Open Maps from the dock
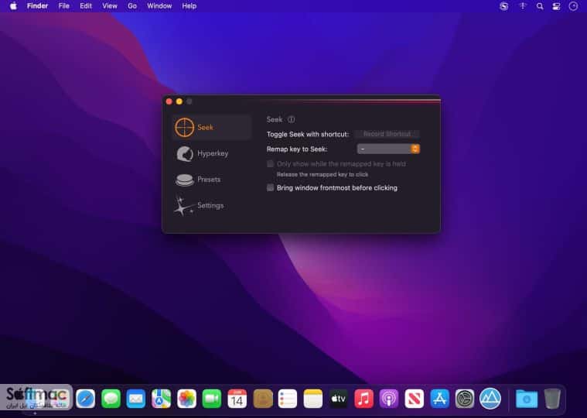The width and height of the screenshot is (587, 418). tap(162, 399)
